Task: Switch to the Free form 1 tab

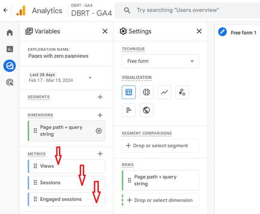Action: [243, 33]
